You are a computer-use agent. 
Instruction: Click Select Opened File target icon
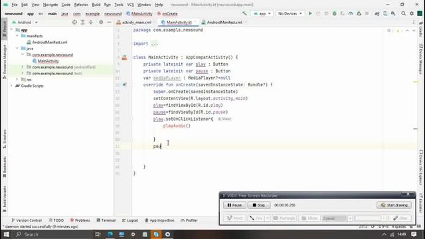click(74, 22)
